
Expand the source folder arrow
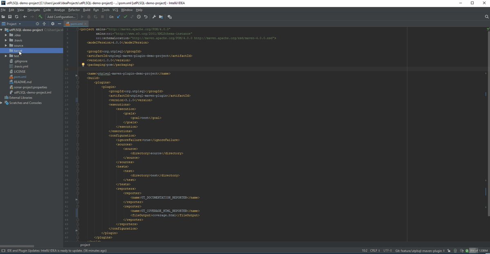click(x=6, y=45)
